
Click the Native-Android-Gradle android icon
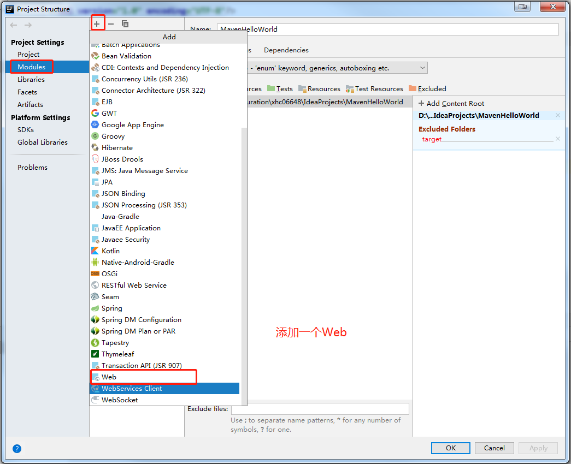[x=95, y=263]
